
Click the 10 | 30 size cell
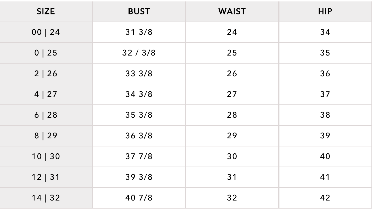click(x=46, y=156)
